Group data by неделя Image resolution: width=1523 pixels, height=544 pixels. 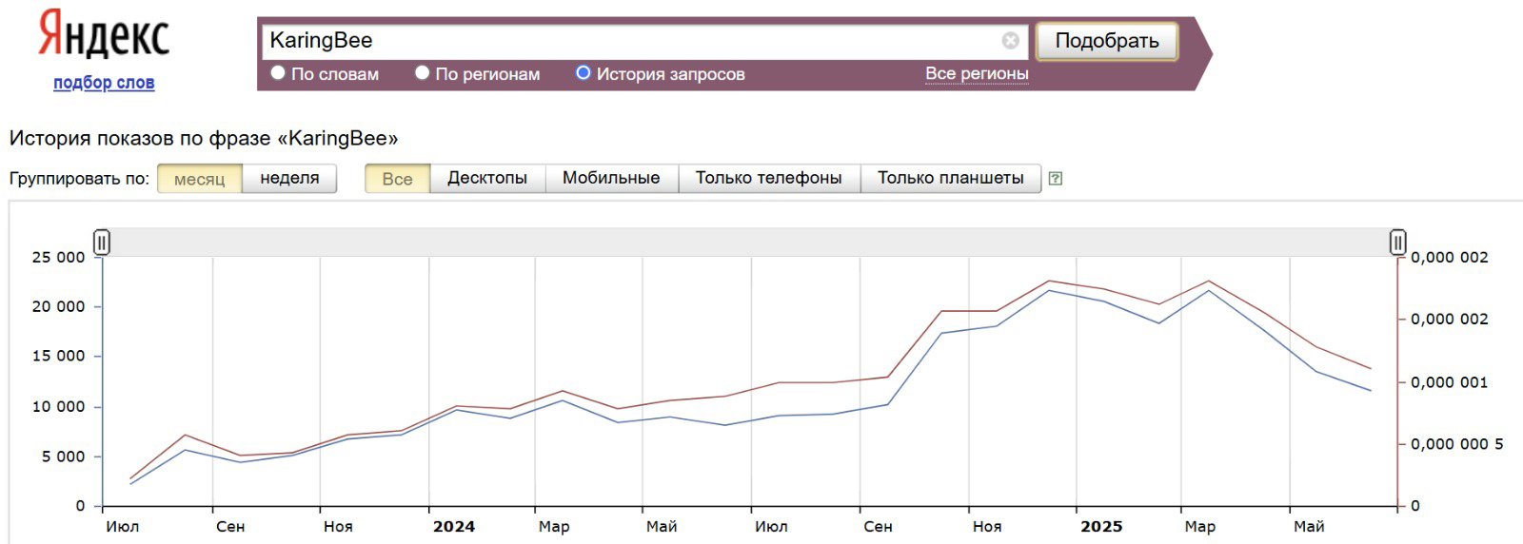[x=289, y=178]
